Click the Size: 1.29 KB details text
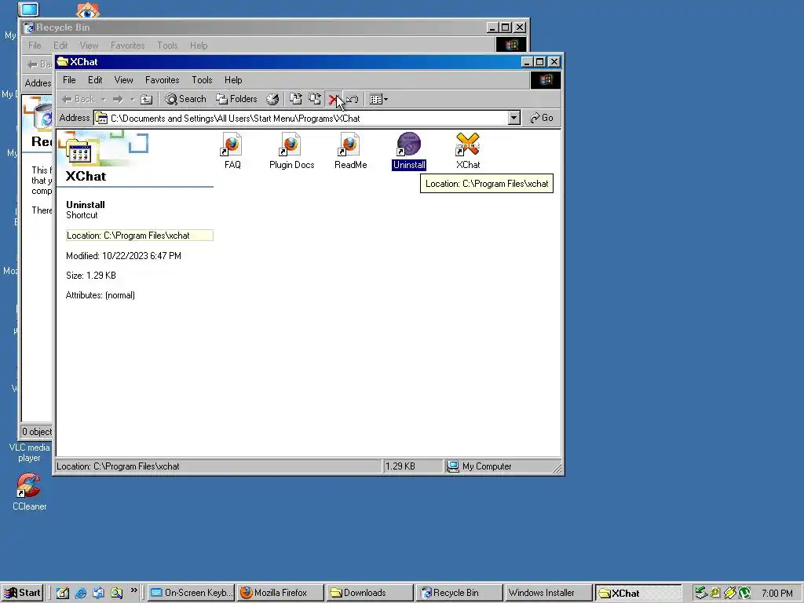The width and height of the screenshot is (804, 603). pos(91,276)
